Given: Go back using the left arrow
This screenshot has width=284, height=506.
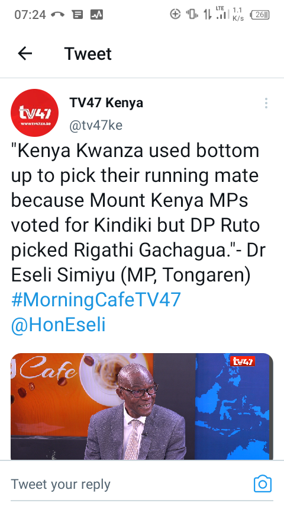Looking at the screenshot, I should pos(25,53).
